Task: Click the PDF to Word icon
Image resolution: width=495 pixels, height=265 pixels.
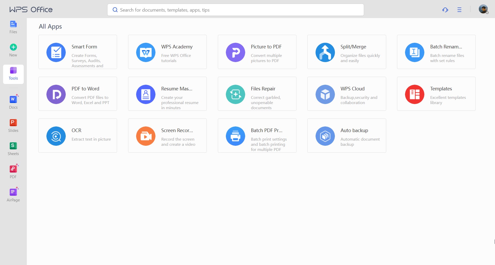Action: click(56, 94)
